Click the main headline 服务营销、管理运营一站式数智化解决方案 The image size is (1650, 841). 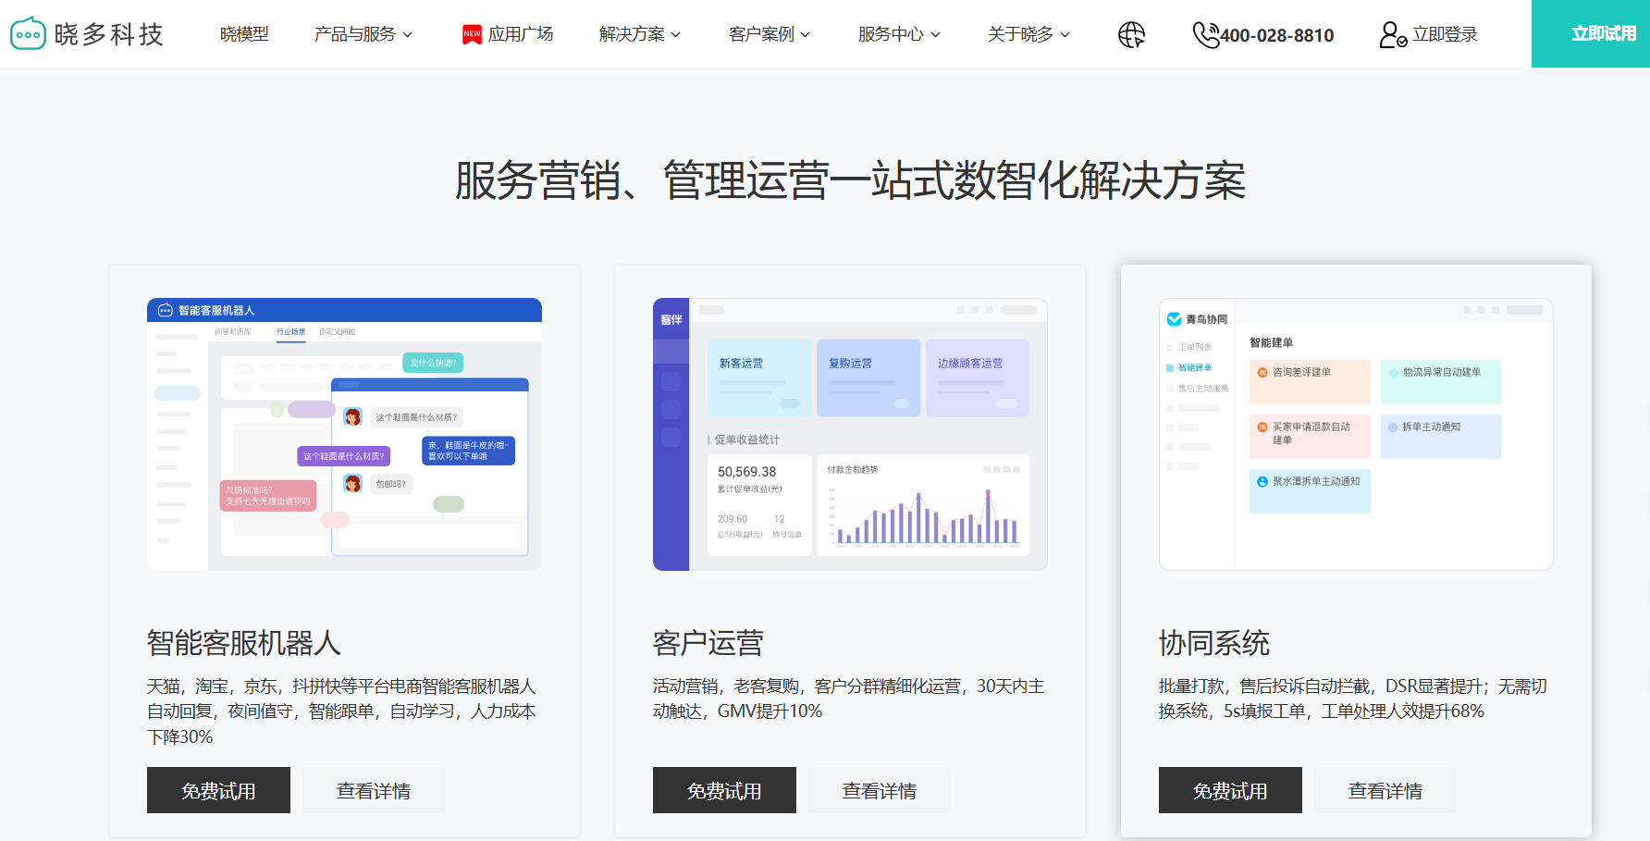pyautogui.click(x=850, y=180)
